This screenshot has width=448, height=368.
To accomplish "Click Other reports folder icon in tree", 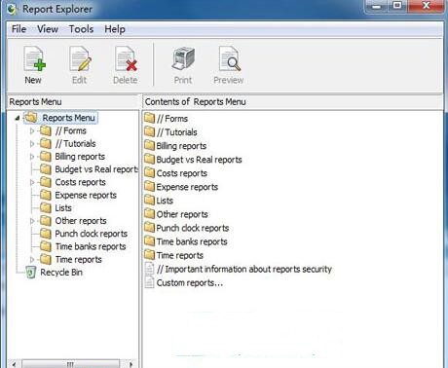I will [46, 221].
